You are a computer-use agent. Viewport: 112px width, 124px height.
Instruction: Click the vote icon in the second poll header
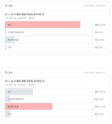(x=6, y=72)
